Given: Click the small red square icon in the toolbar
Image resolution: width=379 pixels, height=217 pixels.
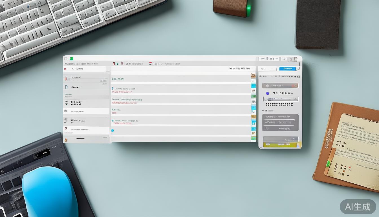Looking at the screenshot, I should [122, 64].
